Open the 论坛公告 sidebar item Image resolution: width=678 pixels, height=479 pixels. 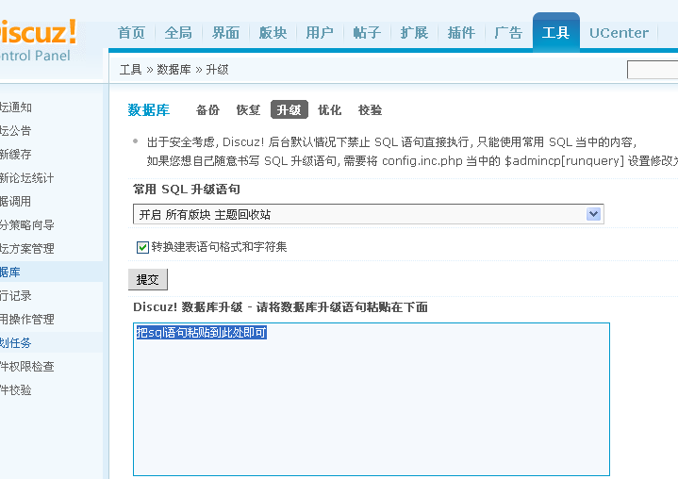tap(16, 130)
